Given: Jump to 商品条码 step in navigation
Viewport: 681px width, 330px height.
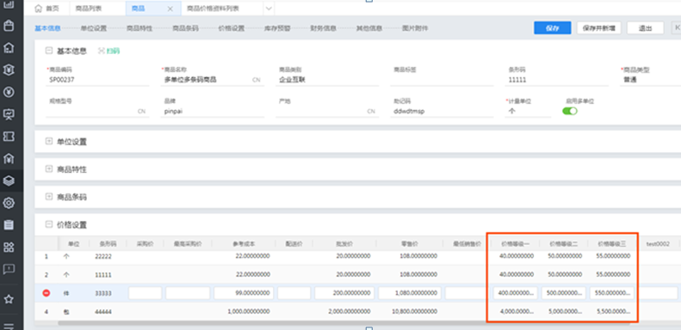Looking at the screenshot, I should click(x=185, y=28).
